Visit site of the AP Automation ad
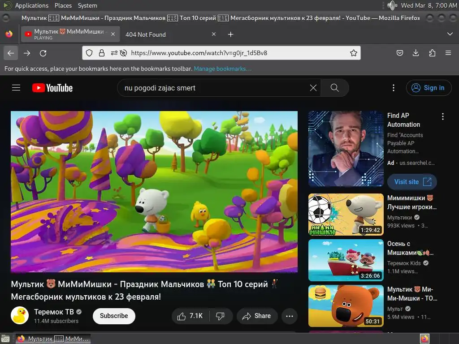Viewport: 459px width, 344px height. tap(412, 182)
